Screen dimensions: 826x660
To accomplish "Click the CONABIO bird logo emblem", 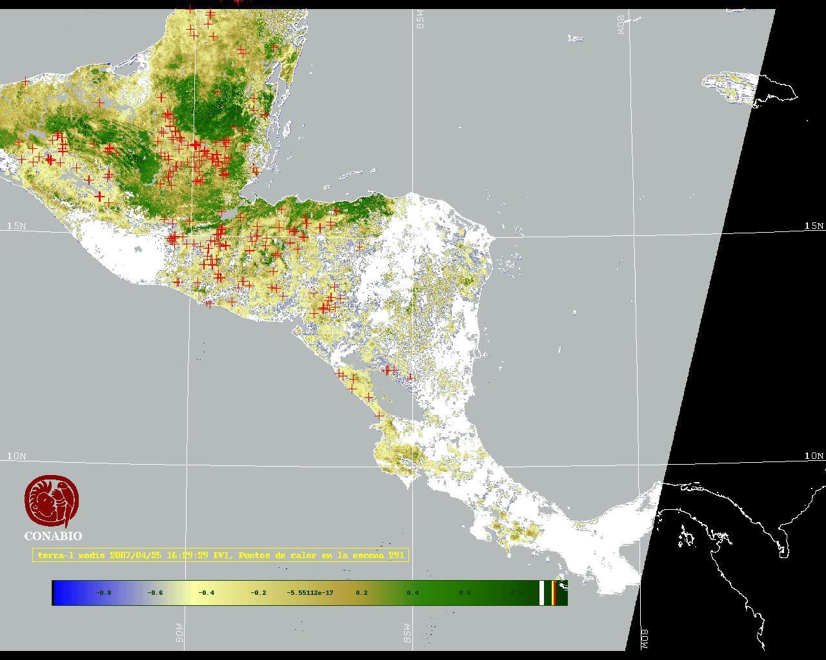I will tap(52, 501).
